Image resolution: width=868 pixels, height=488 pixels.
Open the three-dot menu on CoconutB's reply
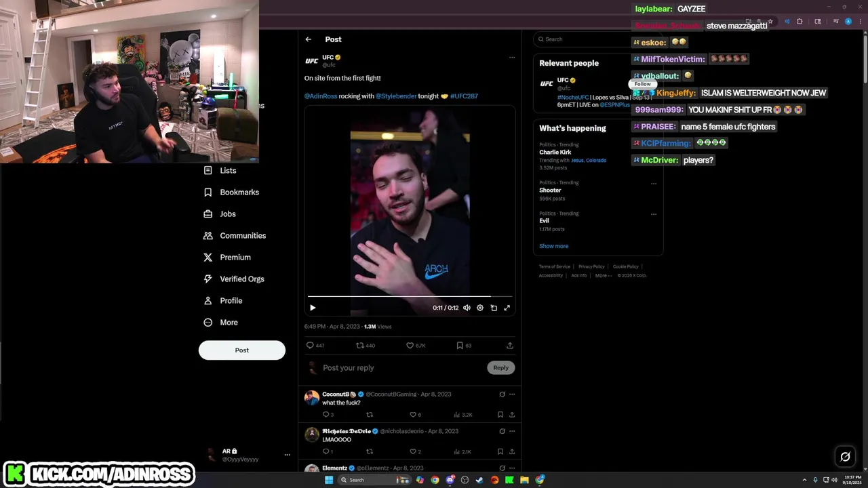[512, 394]
